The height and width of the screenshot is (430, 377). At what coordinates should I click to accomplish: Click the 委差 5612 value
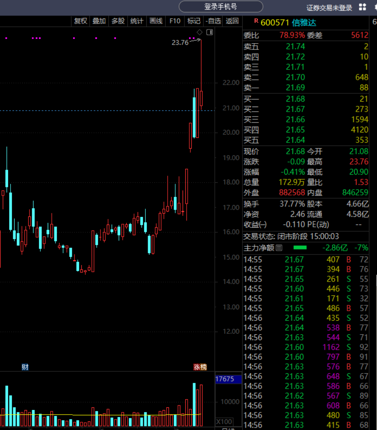tap(360, 35)
